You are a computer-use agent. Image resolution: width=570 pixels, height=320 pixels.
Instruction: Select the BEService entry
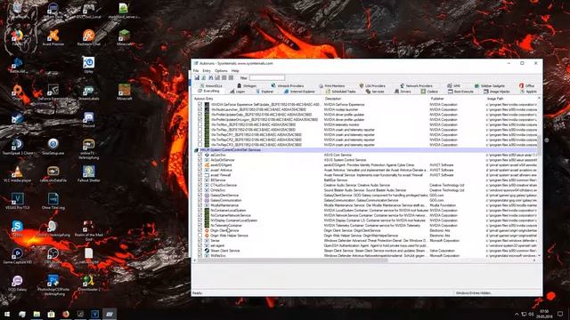(218, 180)
